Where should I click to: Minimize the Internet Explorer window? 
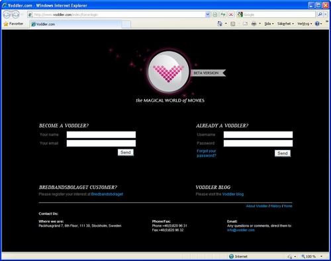tap(311, 5)
